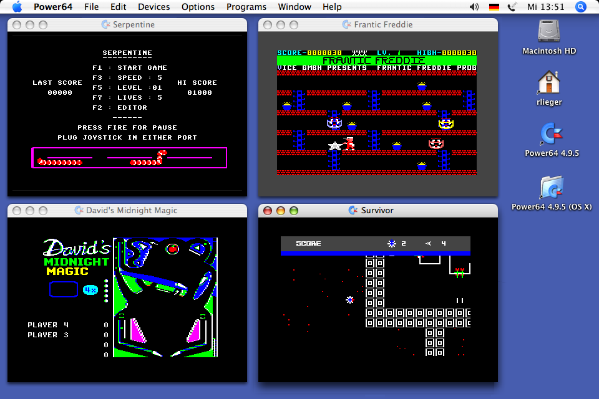Close the David's Midnight Magic window
This screenshot has width=599, height=399.
tap(17, 211)
